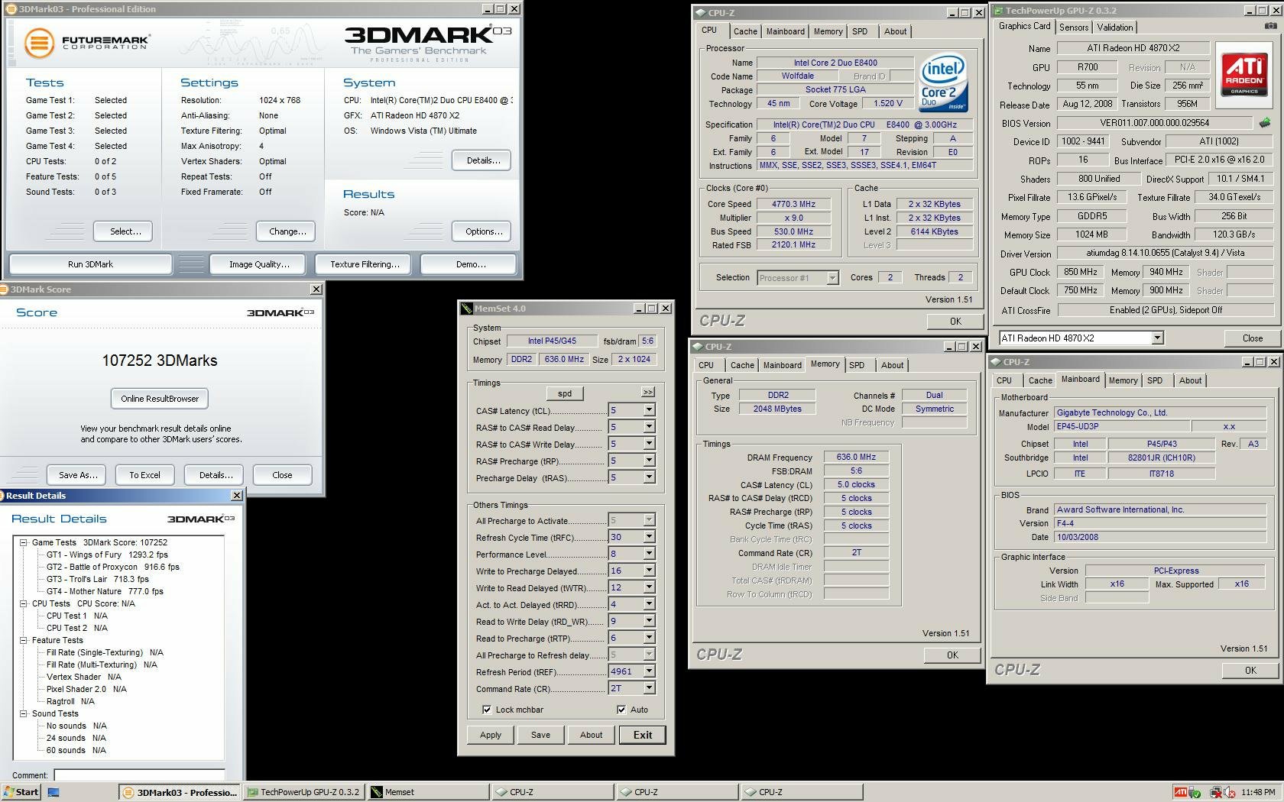The image size is (1284, 802).
Task: Select GT4 - Mother Nature result row
Action: click(x=105, y=591)
